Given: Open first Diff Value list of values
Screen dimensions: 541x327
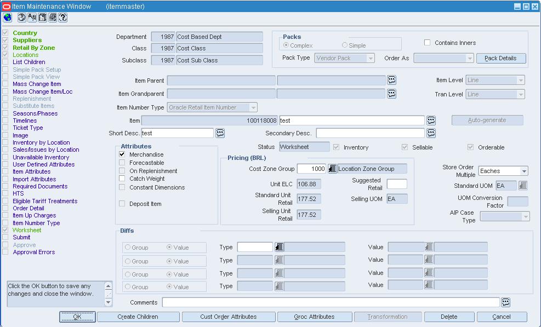Looking at the screenshot, I should pyautogui.click(x=429, y=247).
